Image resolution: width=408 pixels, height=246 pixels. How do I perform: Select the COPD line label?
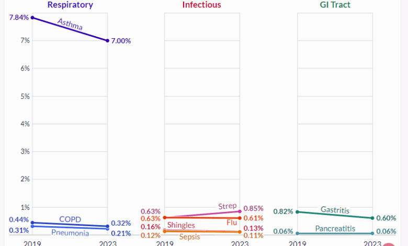[70, 219]
